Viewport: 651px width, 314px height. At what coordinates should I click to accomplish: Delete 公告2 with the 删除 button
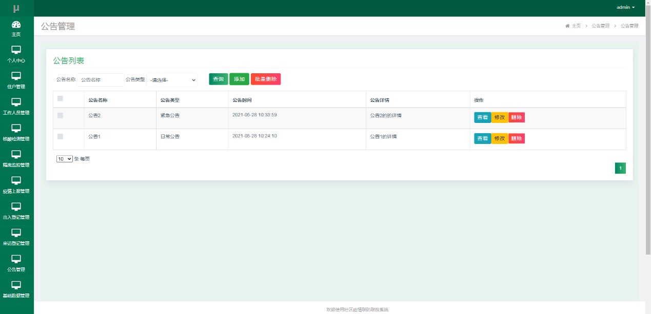517,117
